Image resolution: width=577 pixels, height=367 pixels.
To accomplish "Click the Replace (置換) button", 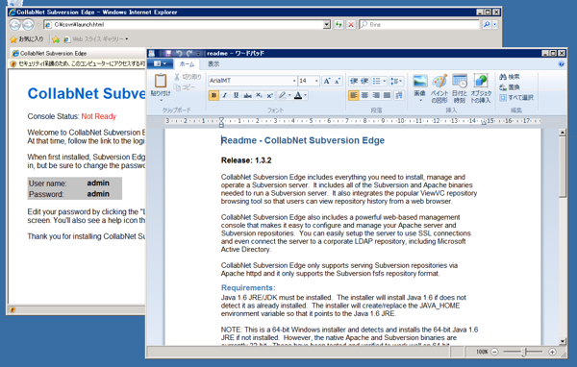I will [x=510, y=87].
